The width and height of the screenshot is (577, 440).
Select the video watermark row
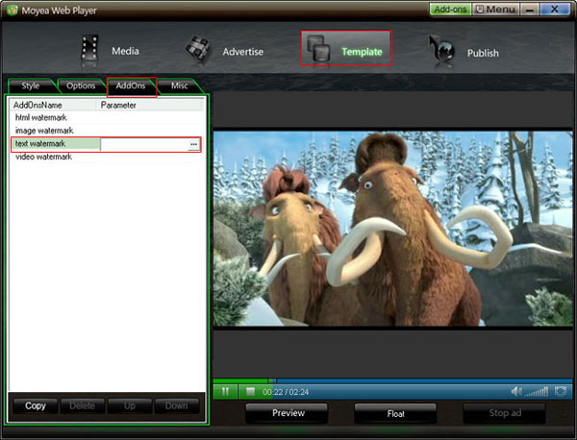106,157
